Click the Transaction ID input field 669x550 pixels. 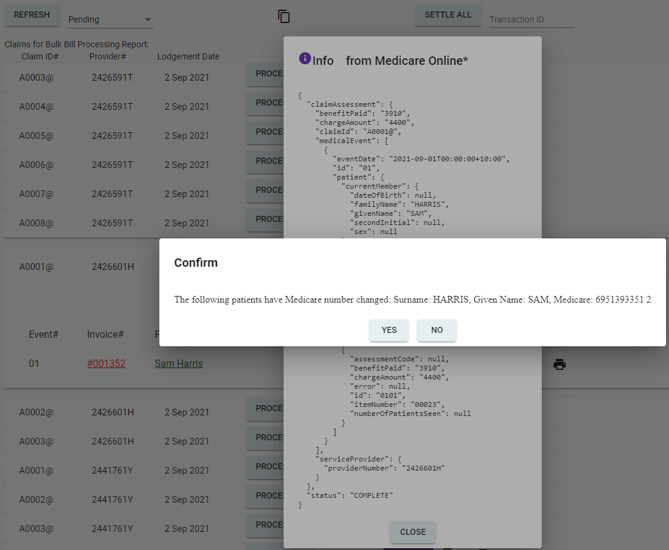(531, 19)
